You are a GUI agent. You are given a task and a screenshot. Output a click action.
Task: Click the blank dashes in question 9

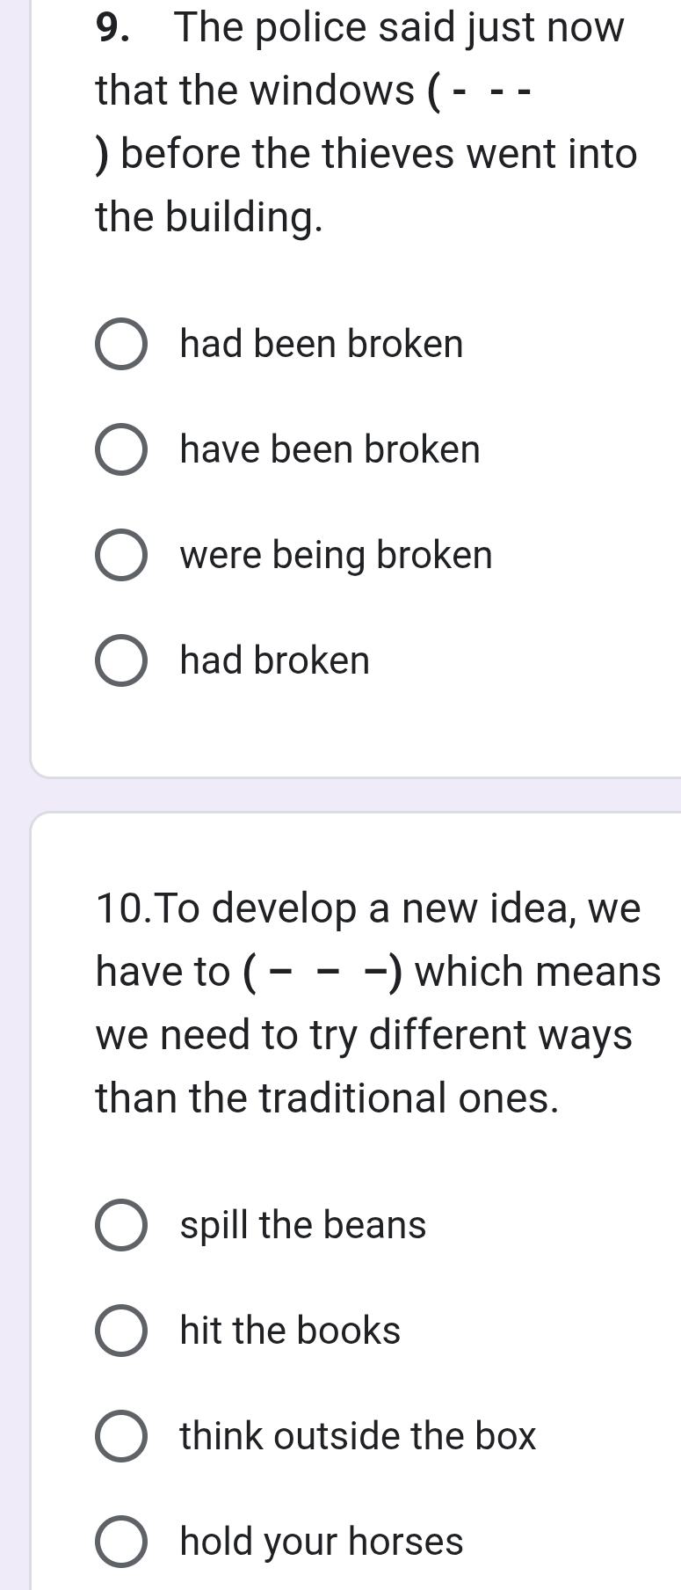pyautogui.click(x=489, y=91)
